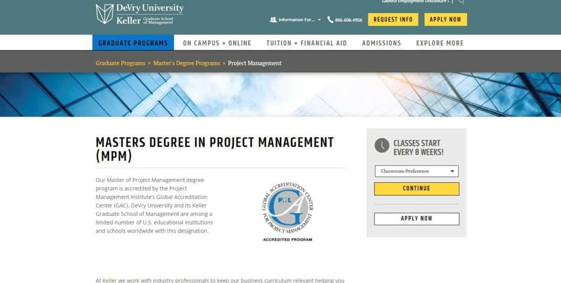
Task: Click the white Apply Now sidebar button
Action: [416, 219]
